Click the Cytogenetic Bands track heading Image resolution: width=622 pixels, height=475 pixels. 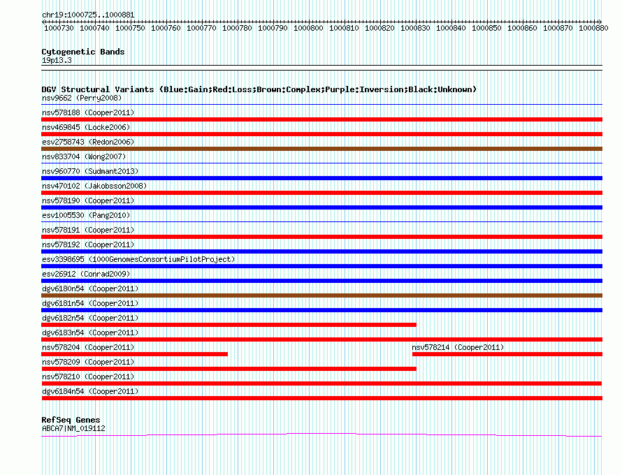click(83, 52)
